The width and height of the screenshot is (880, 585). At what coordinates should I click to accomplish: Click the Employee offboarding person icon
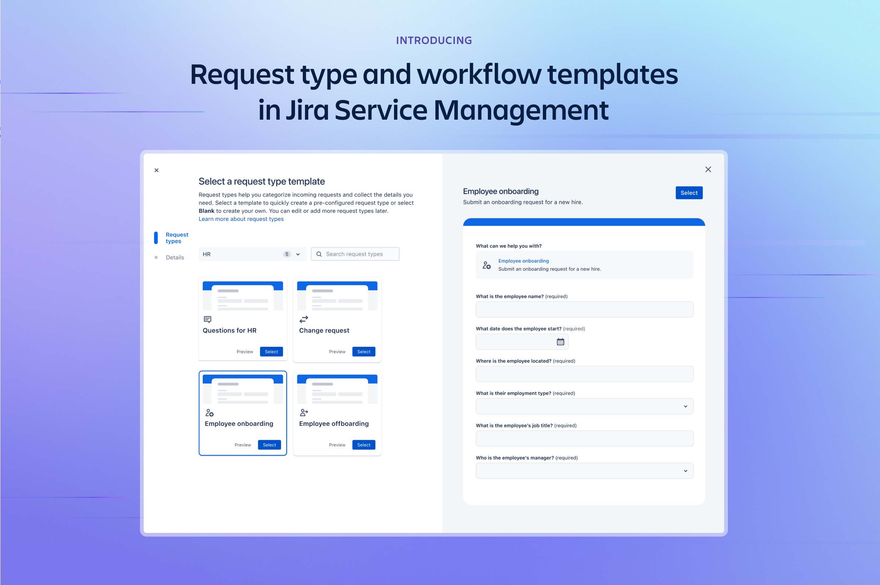click(304, 412)
